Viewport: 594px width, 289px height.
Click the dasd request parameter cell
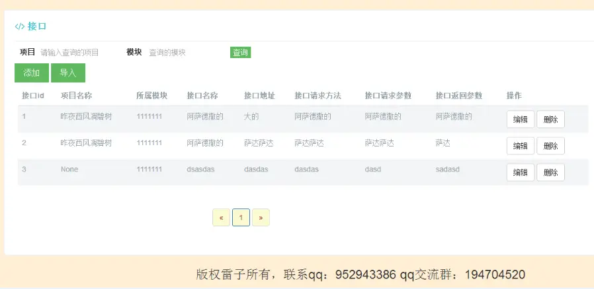point(373,170)
